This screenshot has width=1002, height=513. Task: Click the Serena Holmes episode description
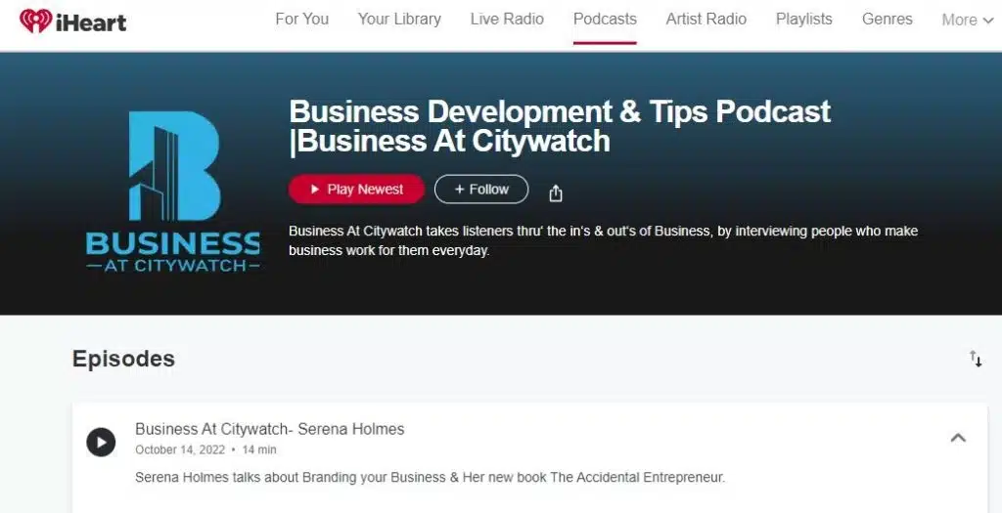431,477
